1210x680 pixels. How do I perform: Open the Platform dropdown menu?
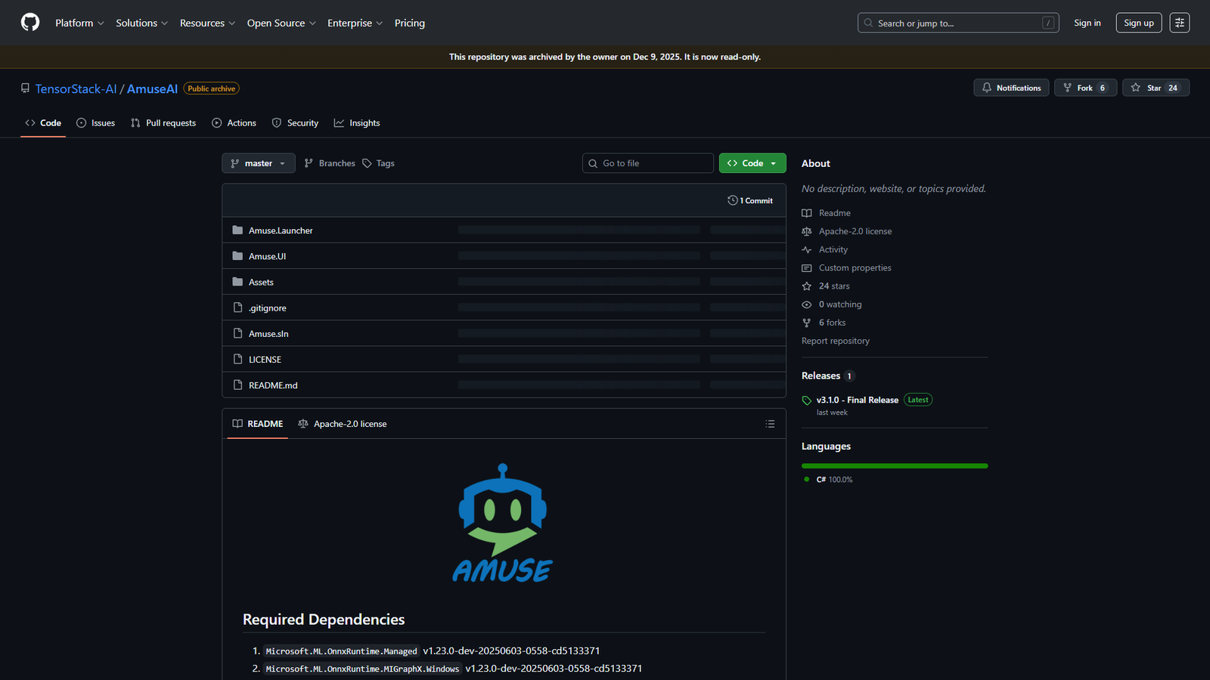79,23
